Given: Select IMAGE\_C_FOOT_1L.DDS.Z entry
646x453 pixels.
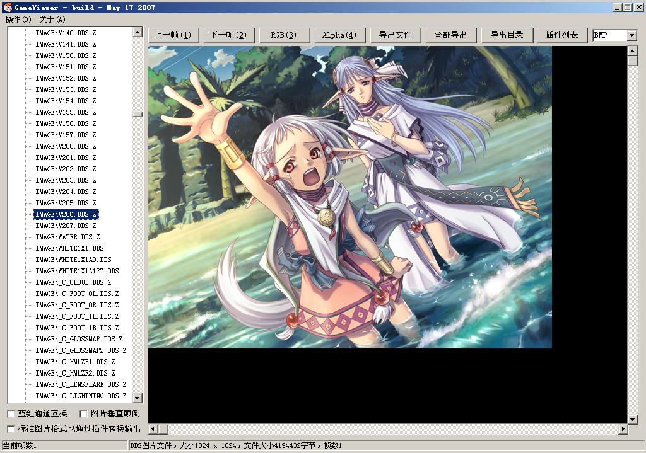Looking at the screenshot, I should tap(77, 316).
